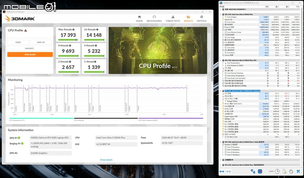Expand the Core Voltages row
Viewport: 304px width, 178px height.
point(223,17)
